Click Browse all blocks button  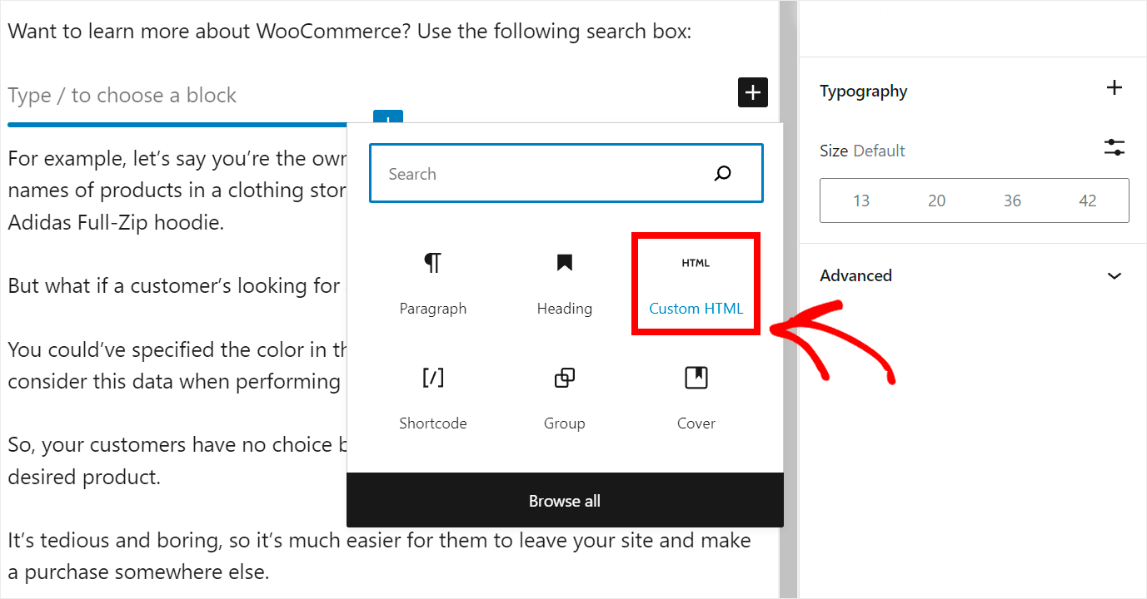tap(565, 500)
